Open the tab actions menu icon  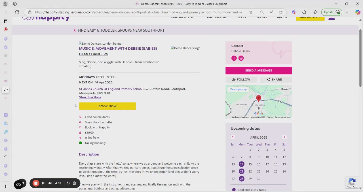click(15, 4)
